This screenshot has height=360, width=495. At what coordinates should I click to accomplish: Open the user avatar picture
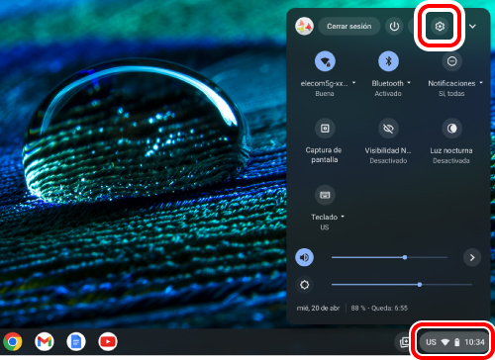(304, 27)
